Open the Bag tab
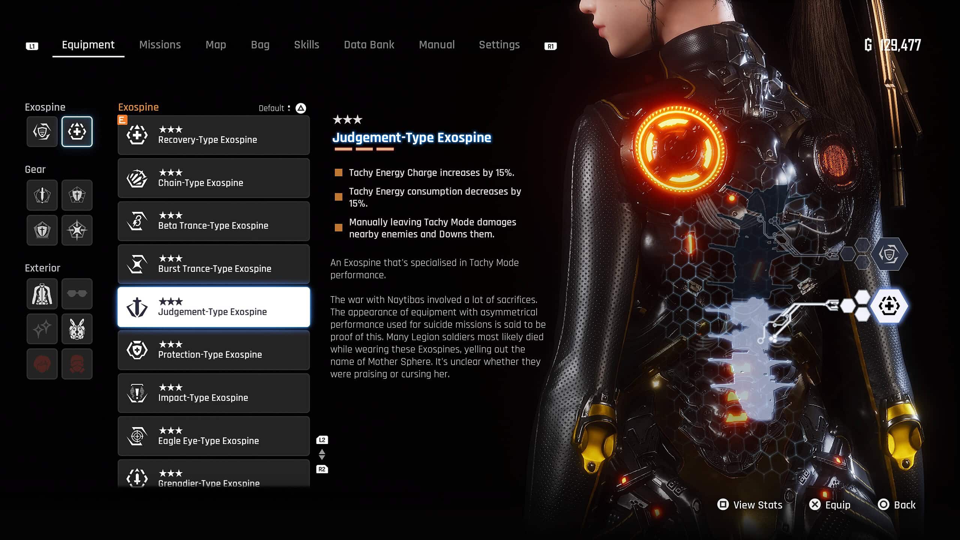 260,45
